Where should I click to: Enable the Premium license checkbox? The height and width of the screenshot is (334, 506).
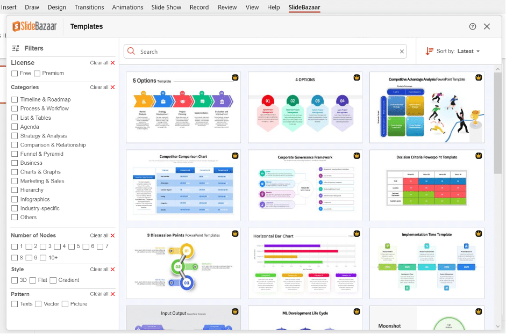(37, 74)
